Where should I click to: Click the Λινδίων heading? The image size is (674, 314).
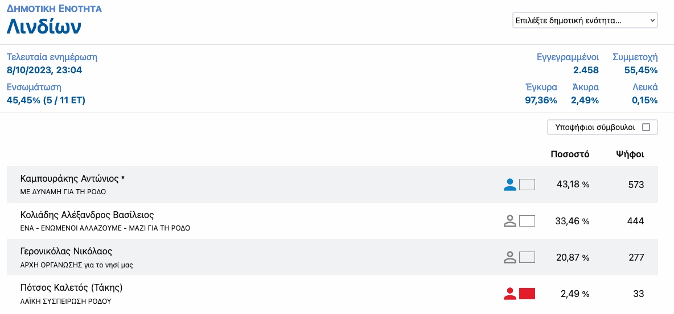coord(44,27)
